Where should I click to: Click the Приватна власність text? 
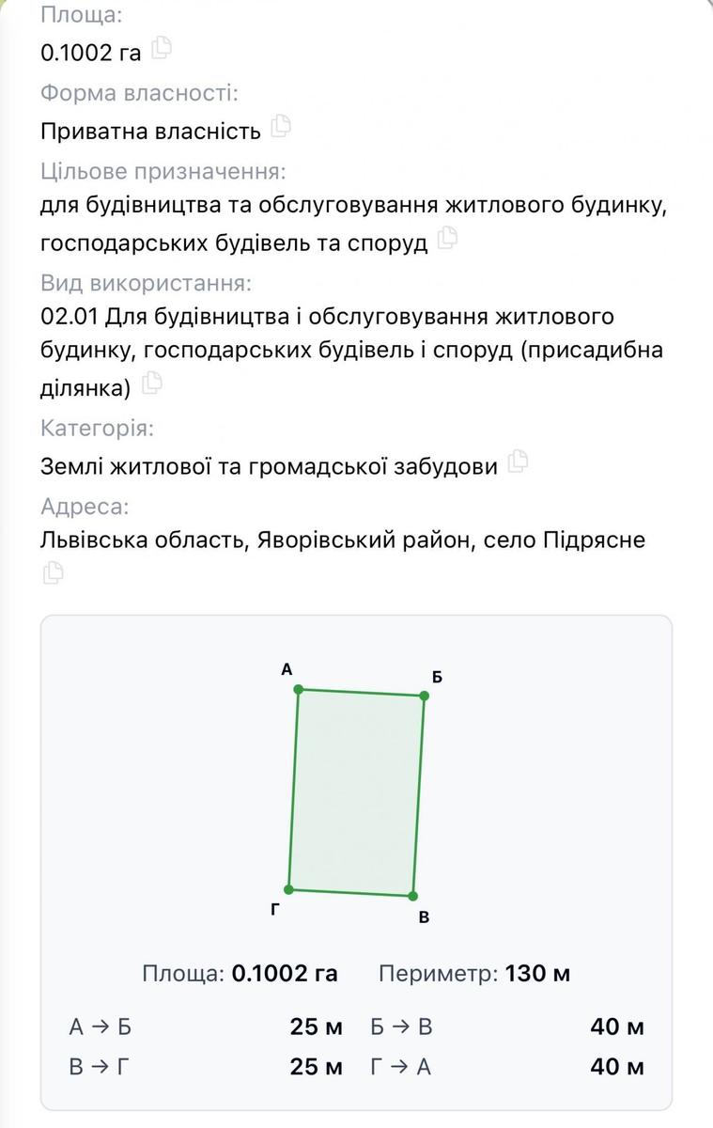[x=150, y=130]
